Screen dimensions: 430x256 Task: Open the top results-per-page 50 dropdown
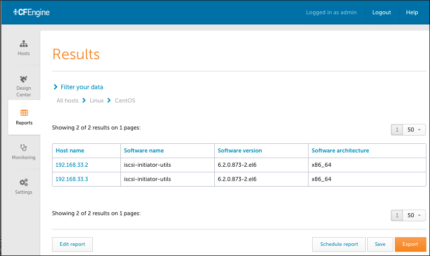coord(414,130)
